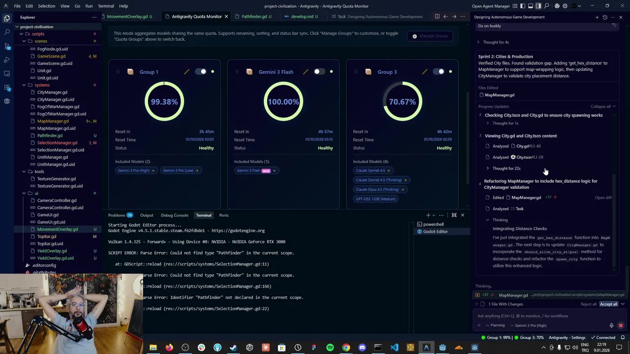This screenshot has width=630, height=354.
Task: Click split editor icon in tab bar
Action: coord(437,16)
